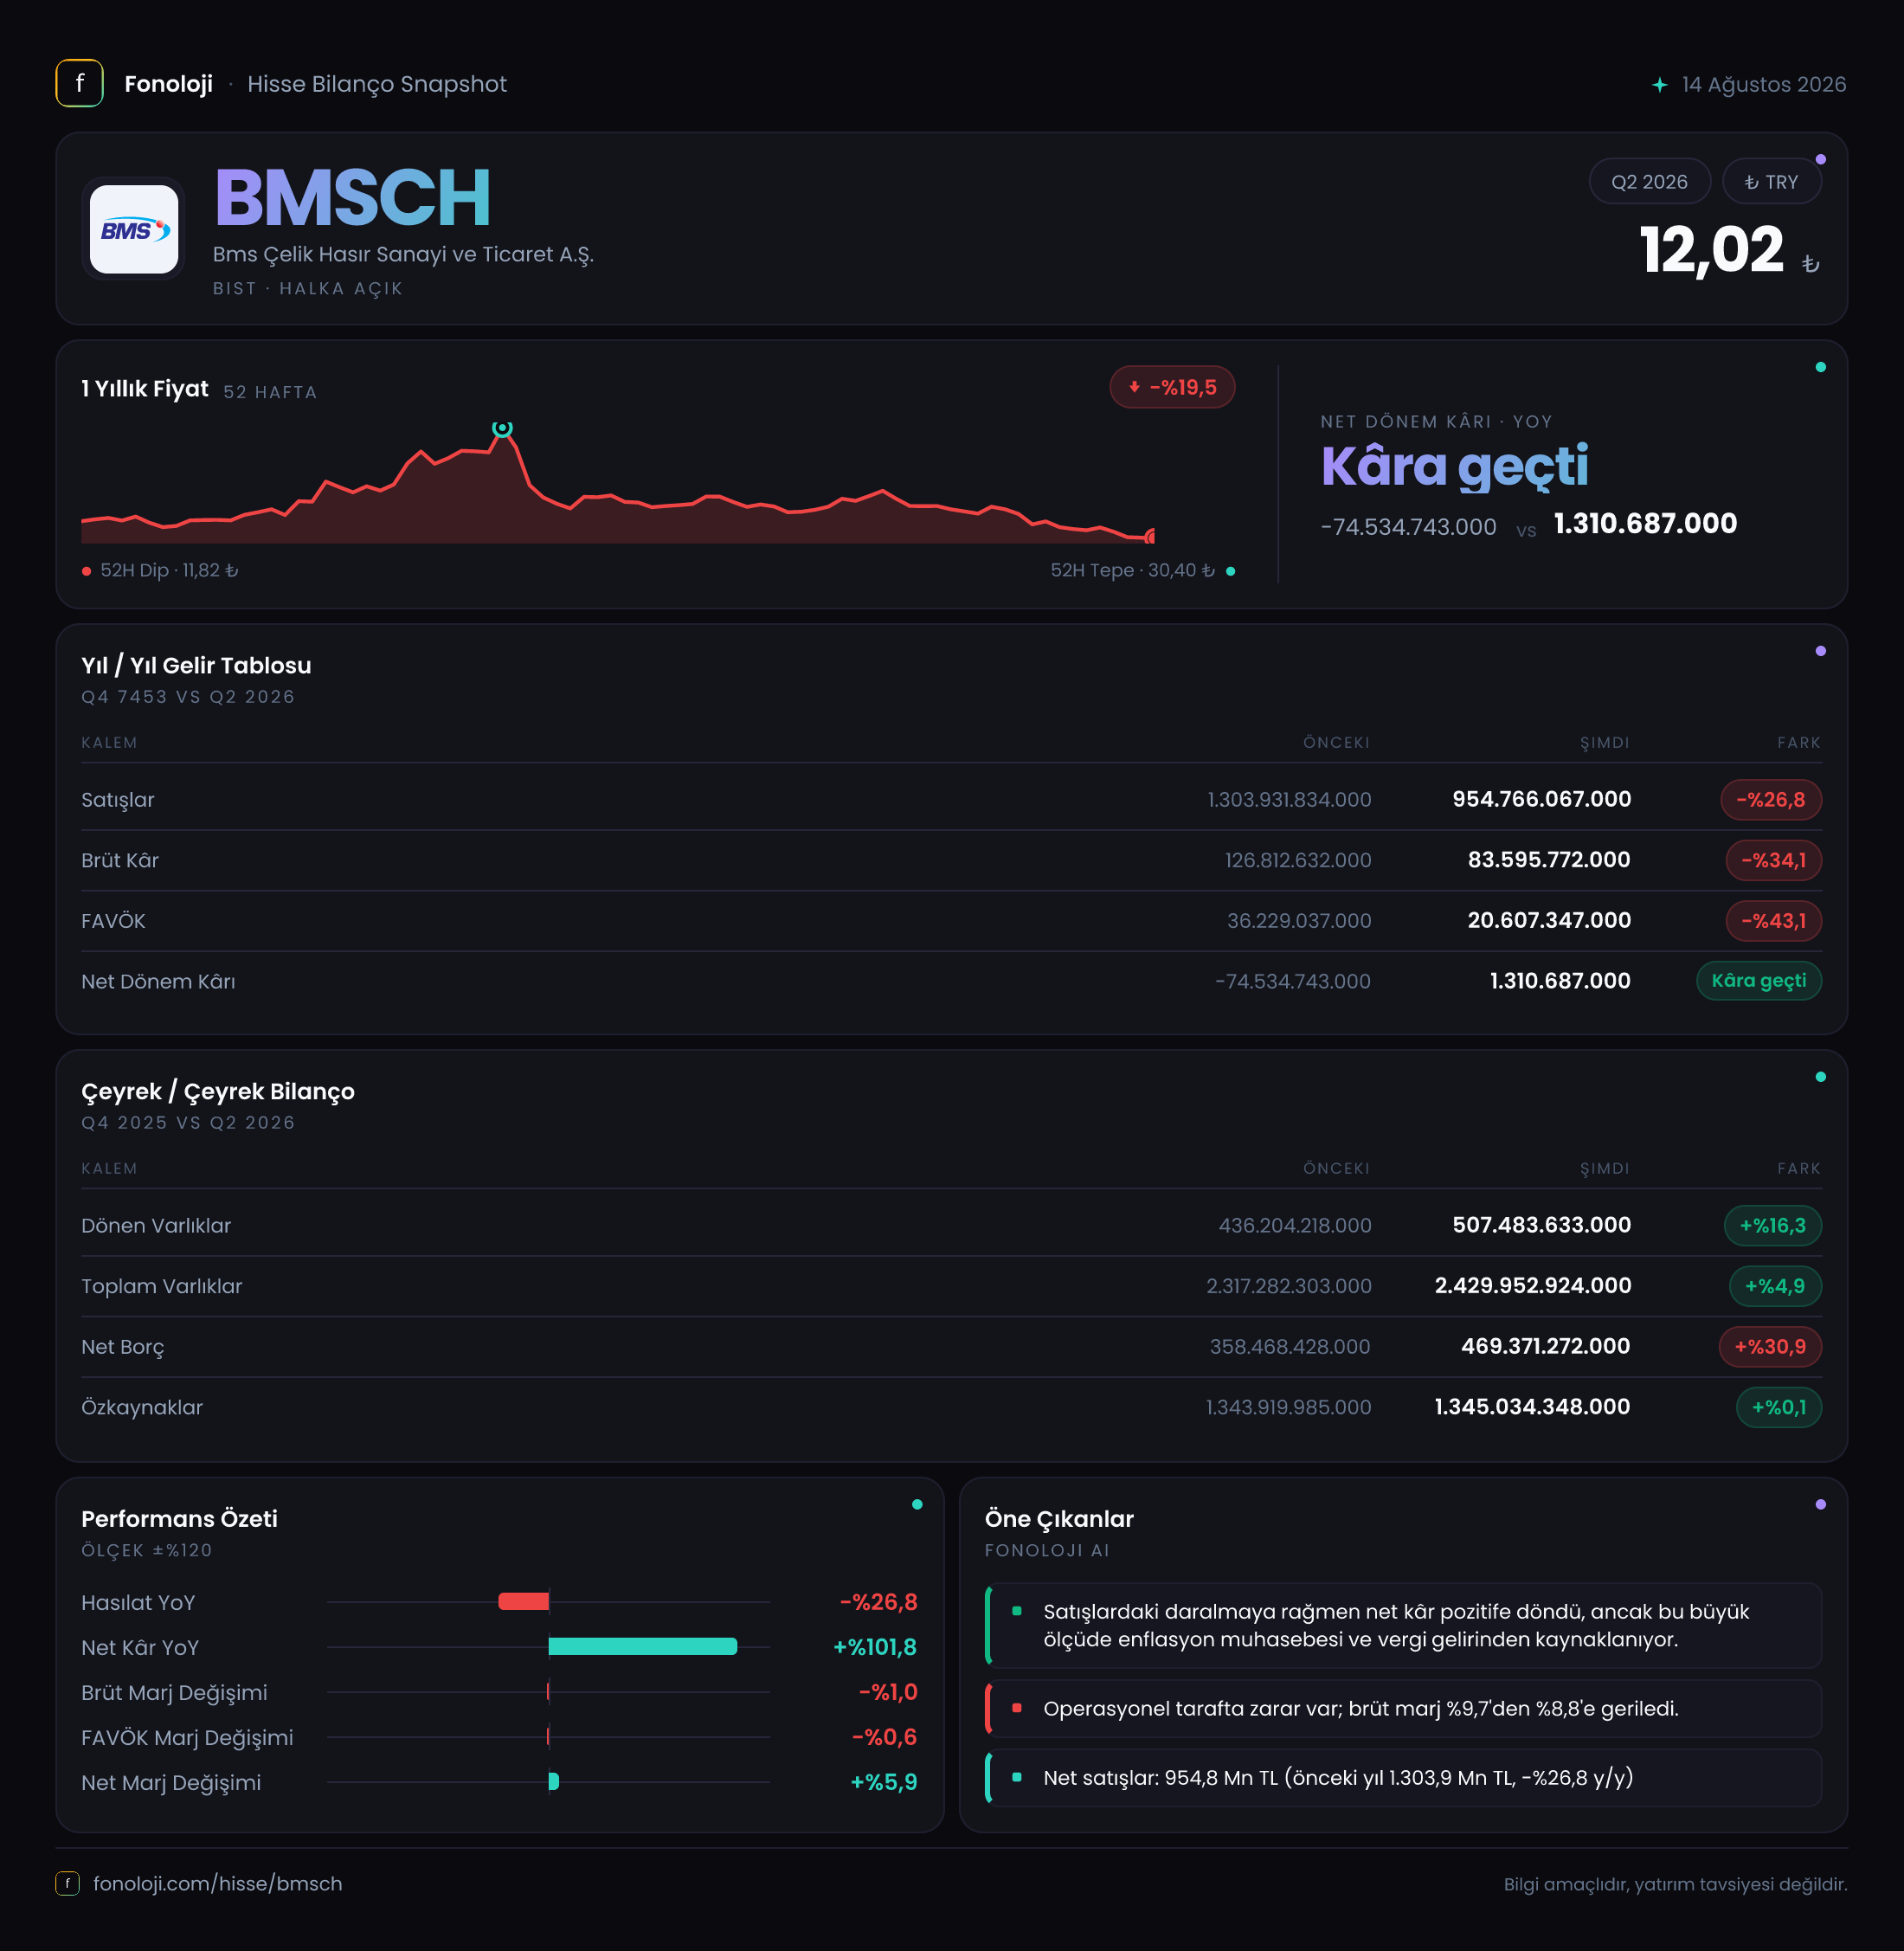The height and width of the screenshot is (1951, 1904).
Task: Click the 'Çeyrek / Çeyrek Bilanço' section heading
Action: [x=218, y=1092]
